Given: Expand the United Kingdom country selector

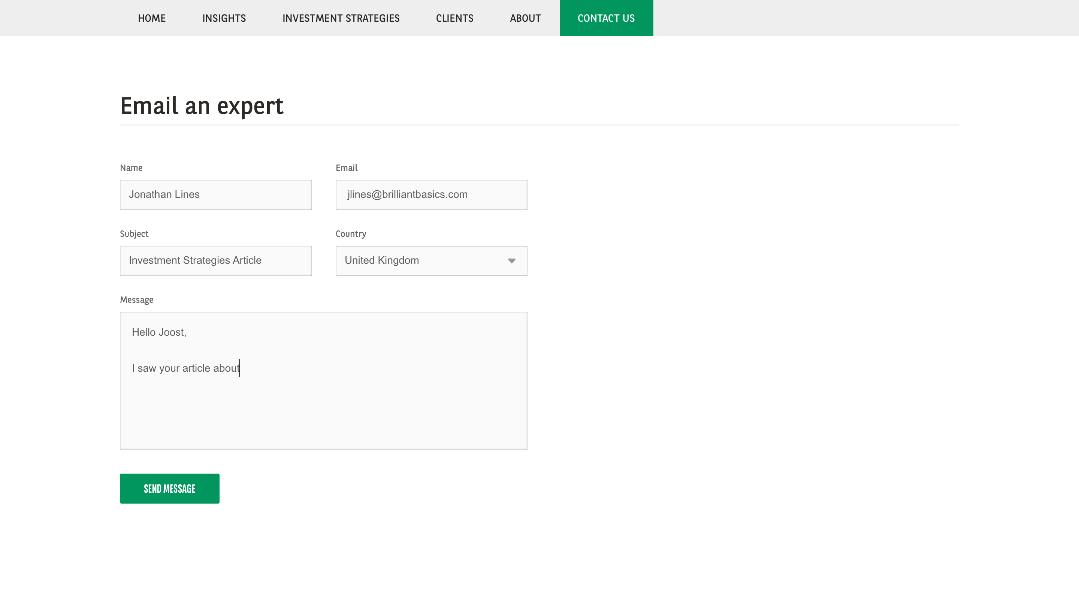Looking at the screenshot, I should click(x=431, y=260).
